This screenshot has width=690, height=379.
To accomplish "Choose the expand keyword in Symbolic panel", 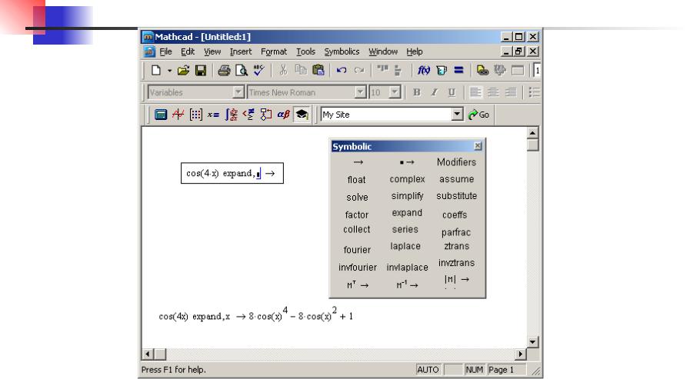I will tap(407, 213).
